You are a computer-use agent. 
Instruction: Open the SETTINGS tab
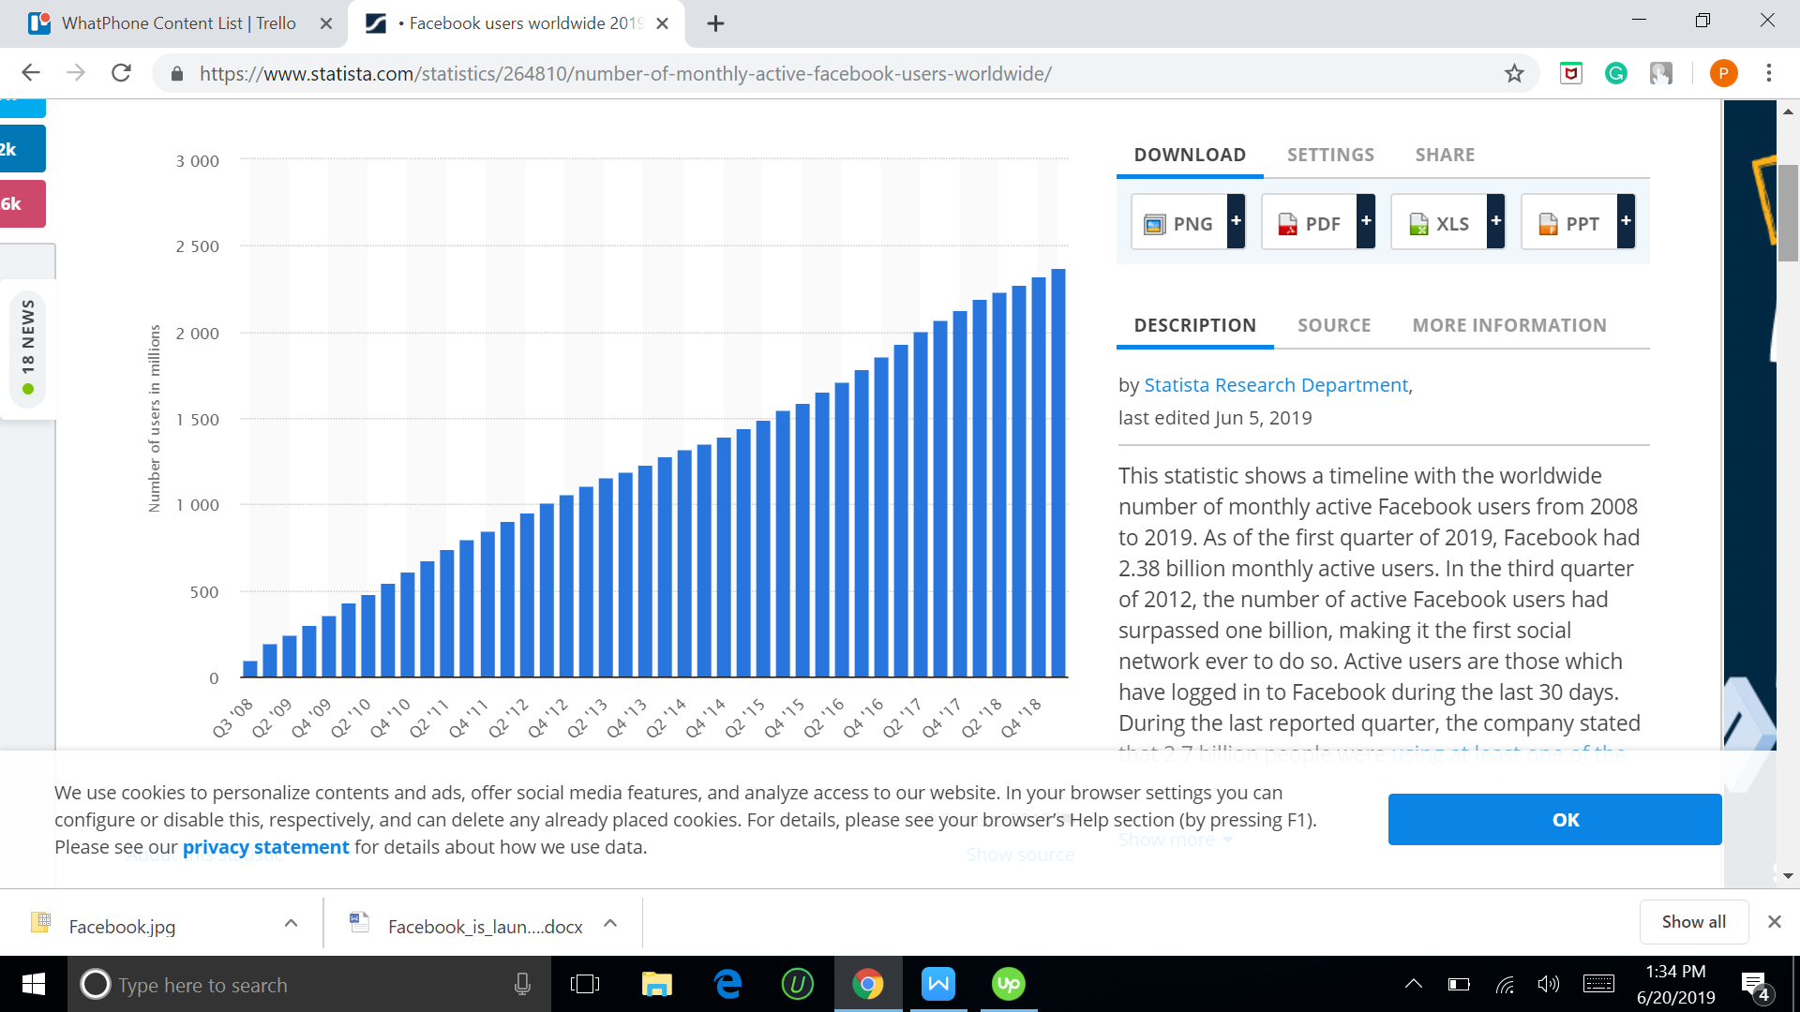(1330, 155)
